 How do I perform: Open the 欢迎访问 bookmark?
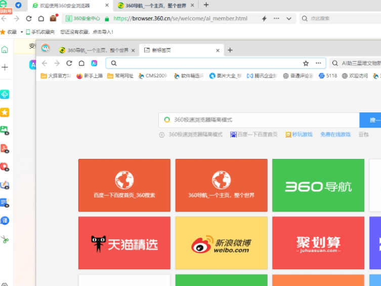click(355, 76)
